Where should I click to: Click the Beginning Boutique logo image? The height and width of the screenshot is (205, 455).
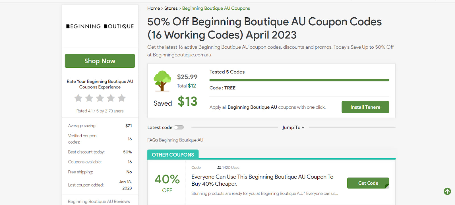tap(100, 26)
